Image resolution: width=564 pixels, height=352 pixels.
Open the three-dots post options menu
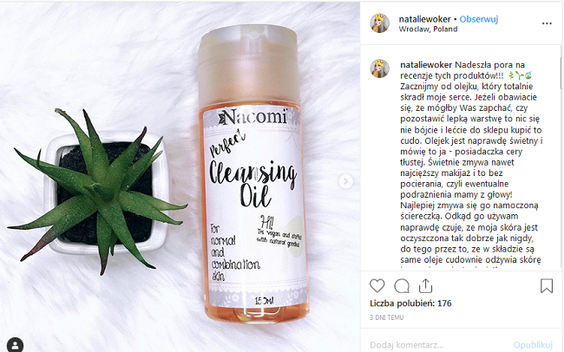[x=547, y=23]
